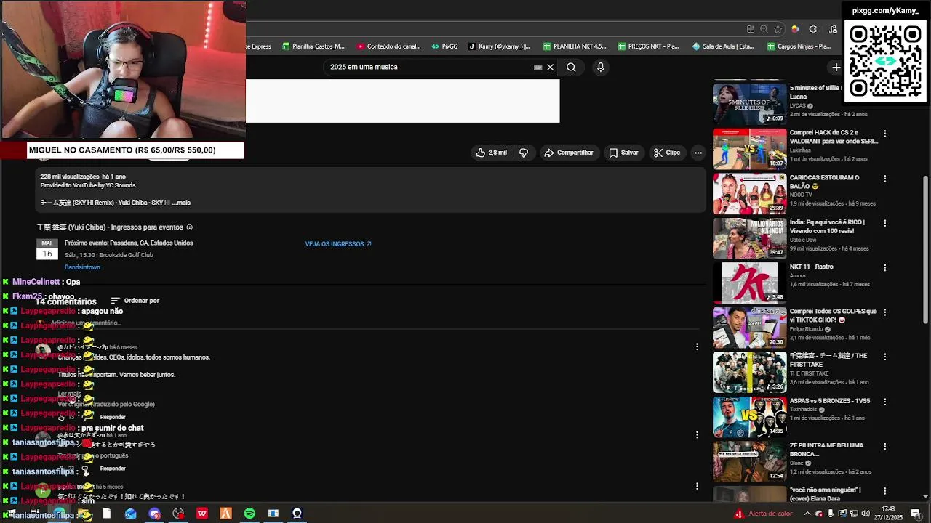
Task: Open menu for 'Comprei HACK de CS 2' video
Action: click(x=884, y=134)
